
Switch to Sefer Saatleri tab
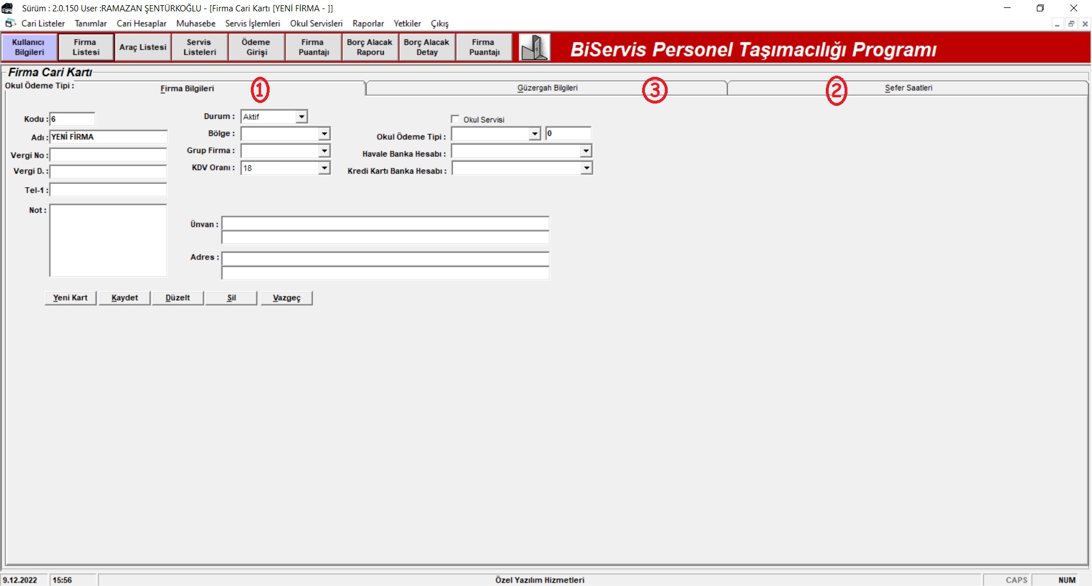pos(908,88)
